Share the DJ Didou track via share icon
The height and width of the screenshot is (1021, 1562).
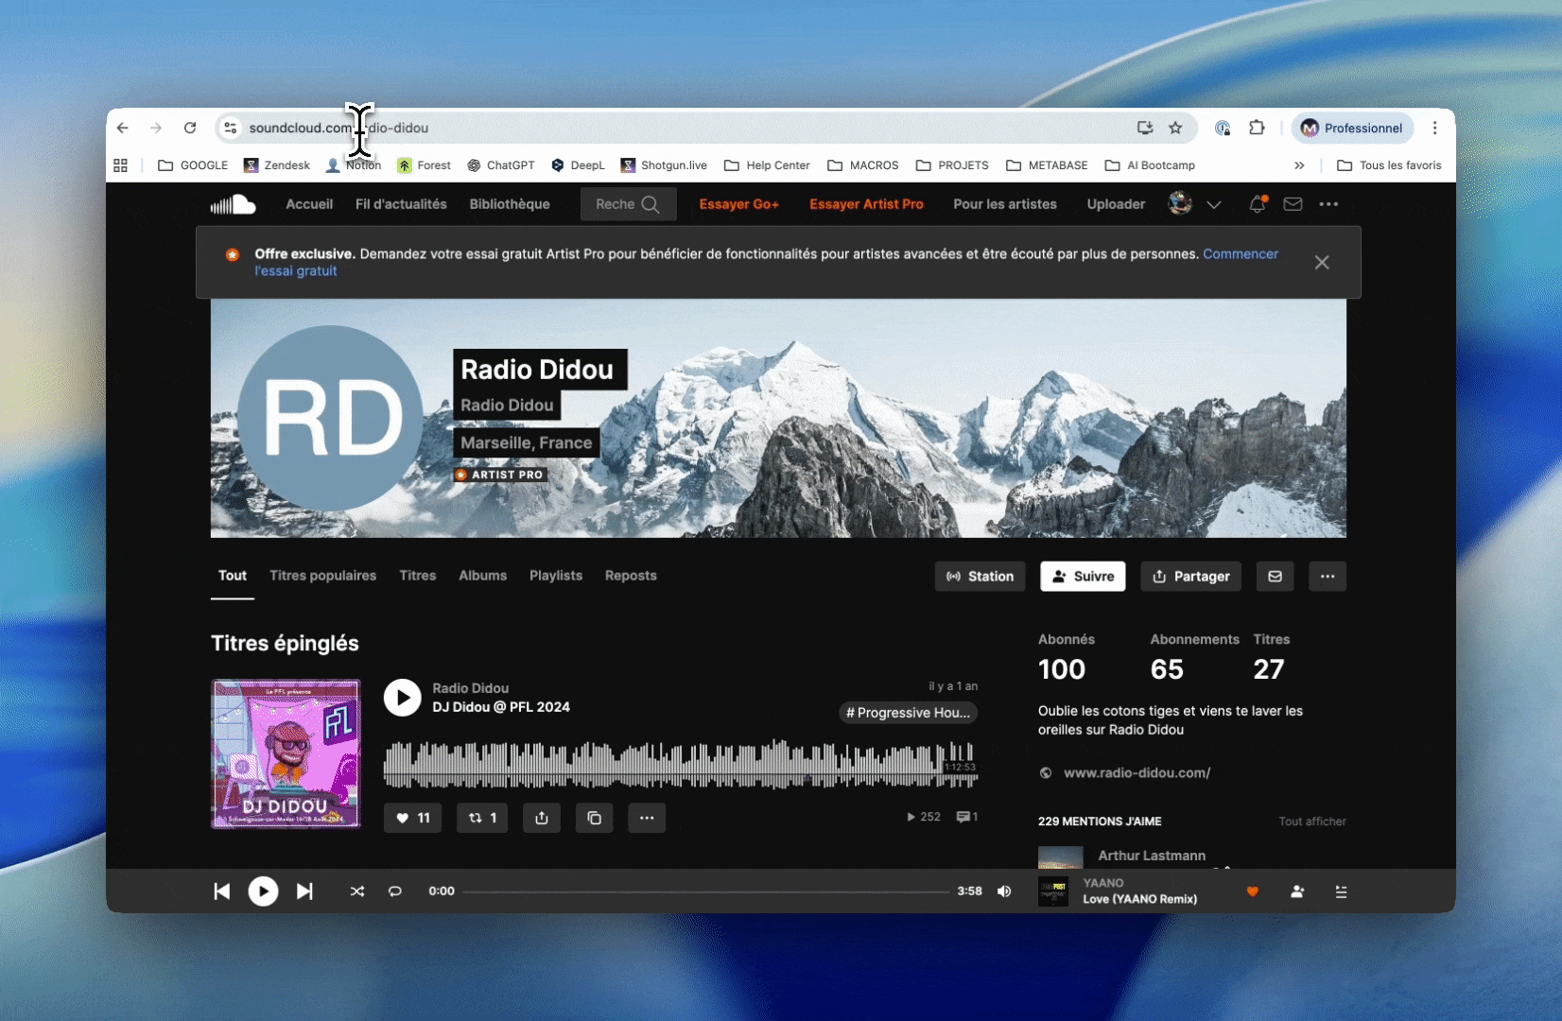coord(542,818)
